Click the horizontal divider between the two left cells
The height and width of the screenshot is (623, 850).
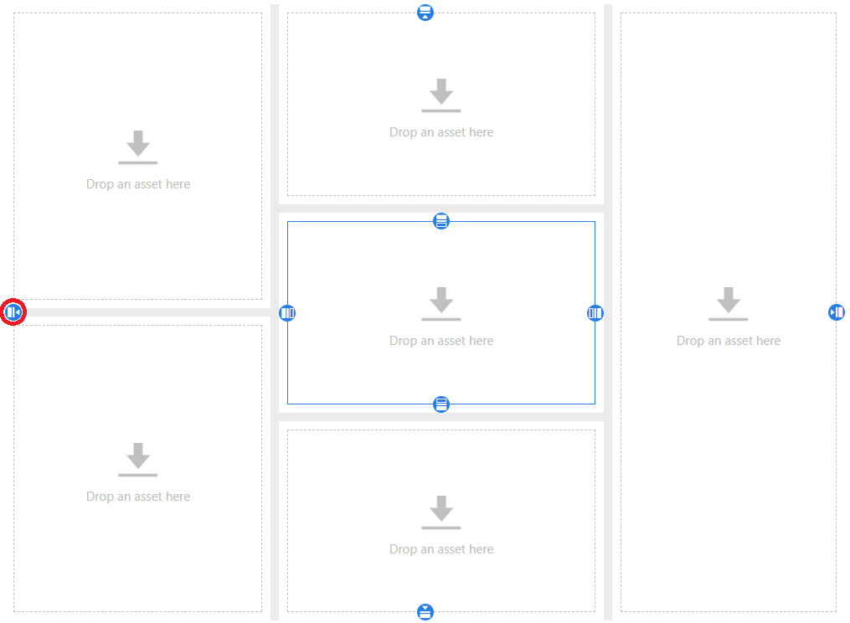pos(142,312)
